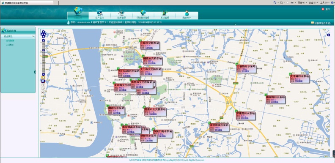
Task: Open the 系统管理 tab
Action: (x=165, y=15)
